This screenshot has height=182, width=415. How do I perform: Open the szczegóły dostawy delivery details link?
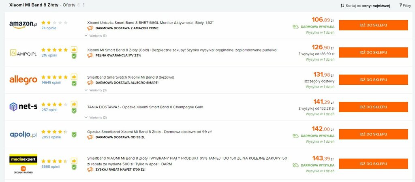[319, 81]
